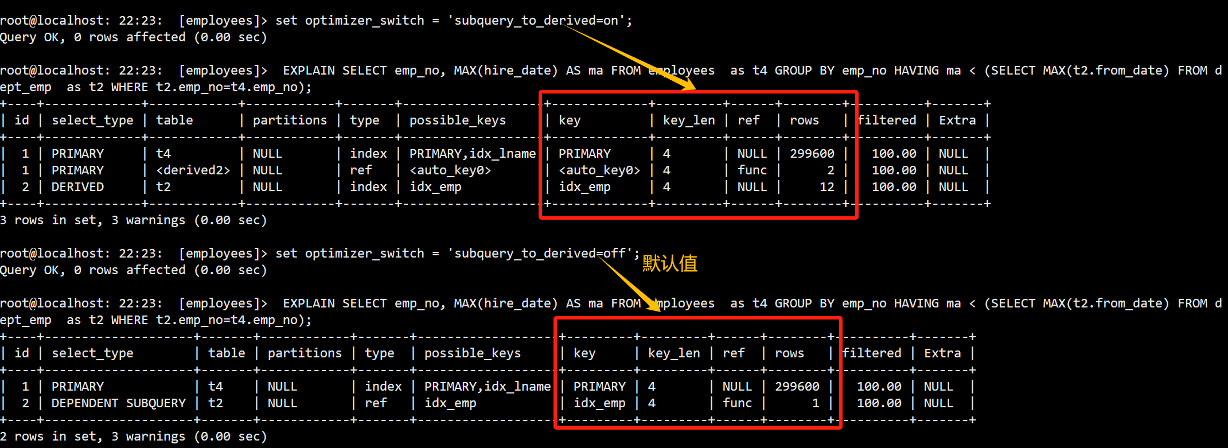Select rows value '1' in DEPENDENT SUBQUERY row
The width and height of the screenshot is (1228, 448).
click(x=816, y=403)
